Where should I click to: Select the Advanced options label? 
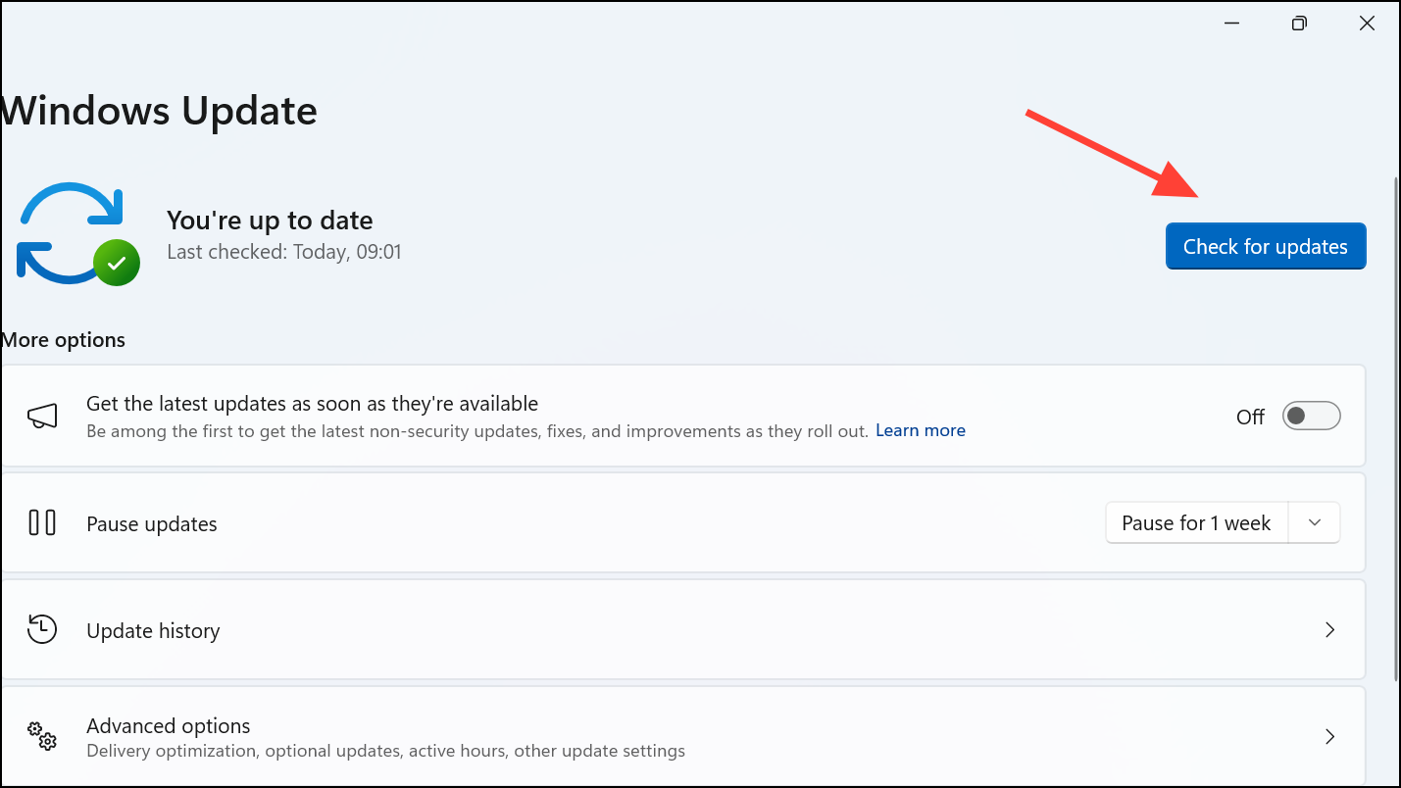(x=169, y=726)
